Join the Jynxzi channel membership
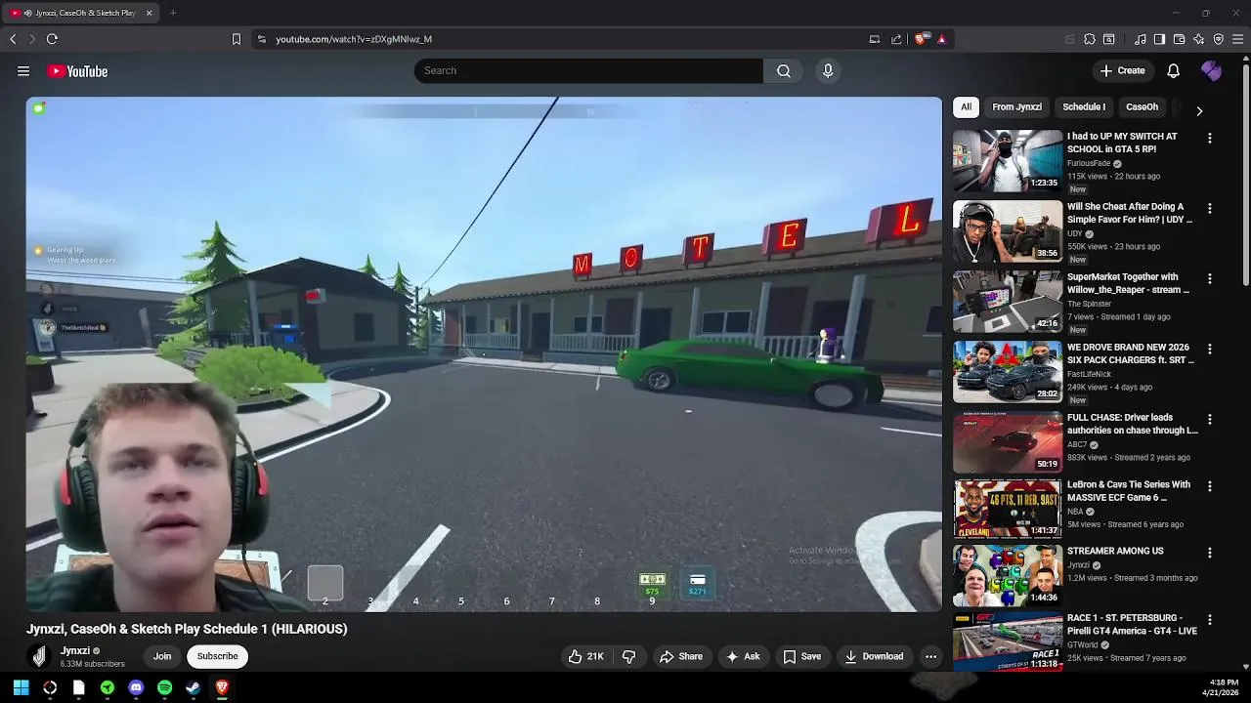Image resolution: width=1251 pixels, height=703 pixels. pyautogui.click(x=162, y=656)
